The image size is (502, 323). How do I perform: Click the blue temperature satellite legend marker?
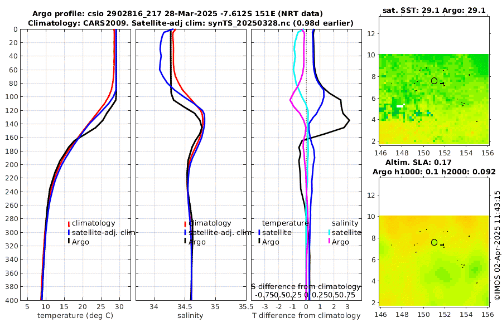(259, 233)
